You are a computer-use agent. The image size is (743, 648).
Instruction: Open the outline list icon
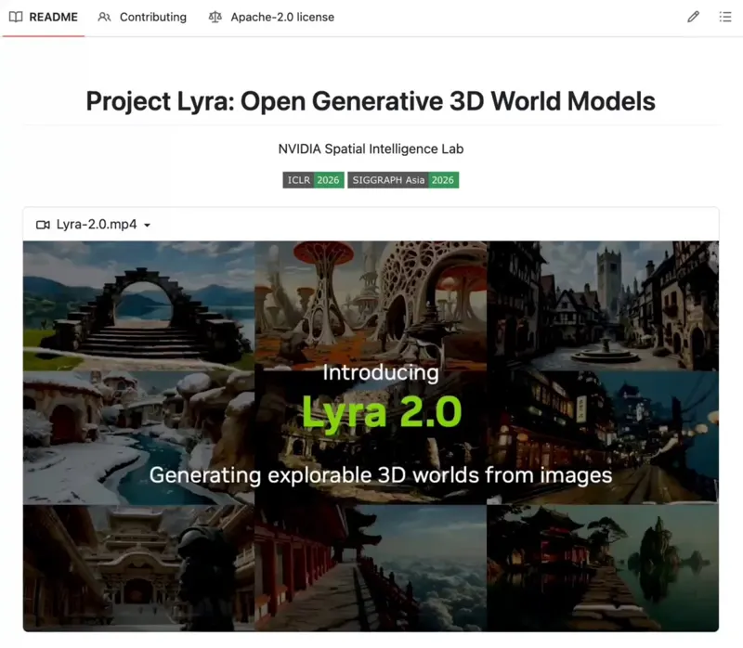(x=725, y=17)
